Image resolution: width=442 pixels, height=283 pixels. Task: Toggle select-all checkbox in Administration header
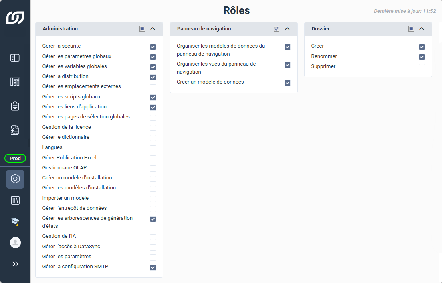pos(142,29)
